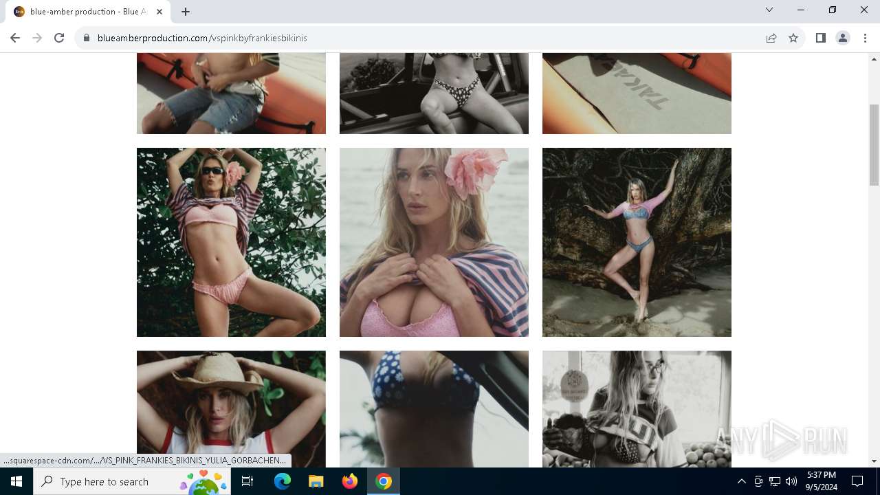Open File Explorer from taskbar
Image resolution: width=880 pixels, height=495 pixels.
[x=316, y=481]
